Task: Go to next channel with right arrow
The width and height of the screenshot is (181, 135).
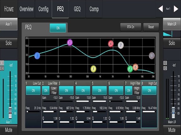Action: 176,9
